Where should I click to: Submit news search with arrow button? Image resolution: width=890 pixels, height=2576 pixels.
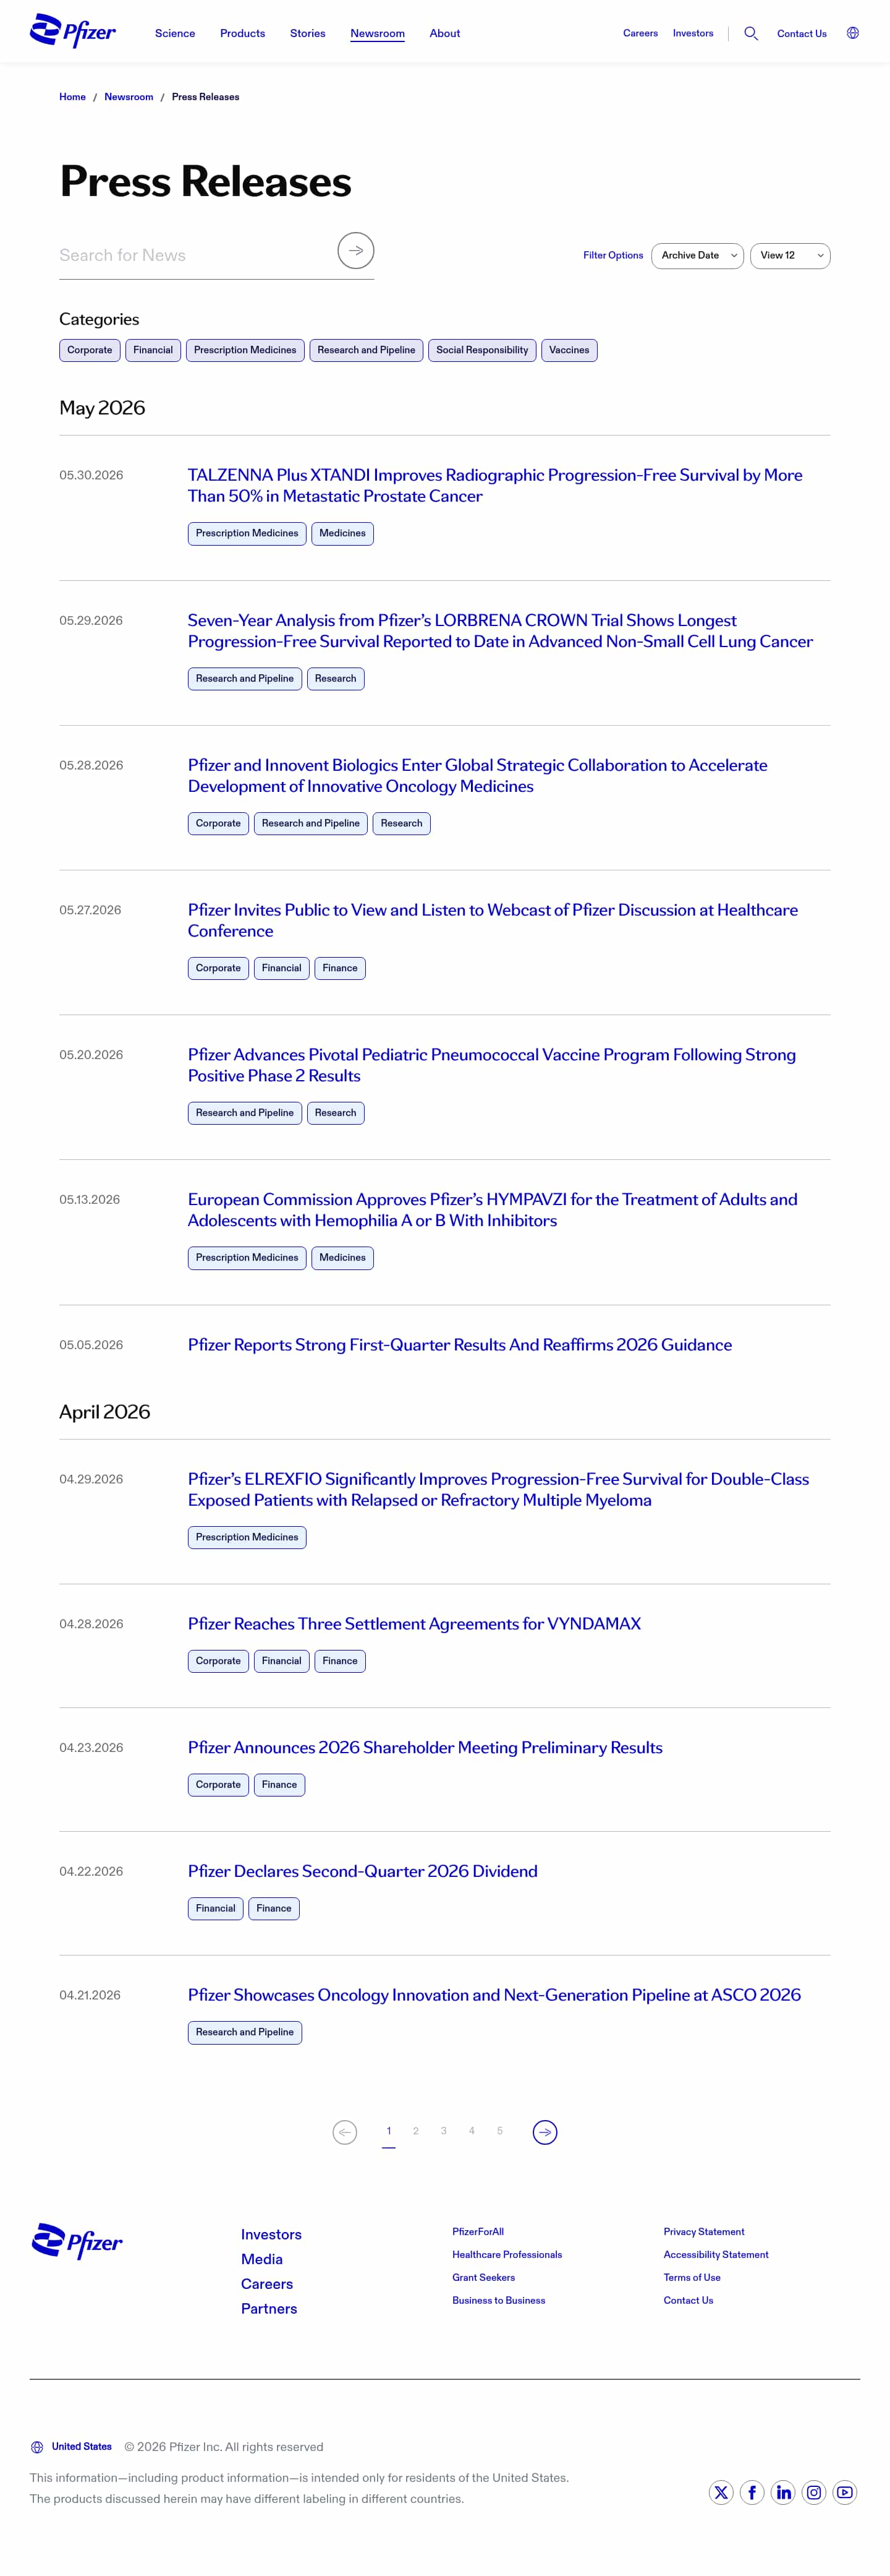pyautogui.click(x=355, y=251)
